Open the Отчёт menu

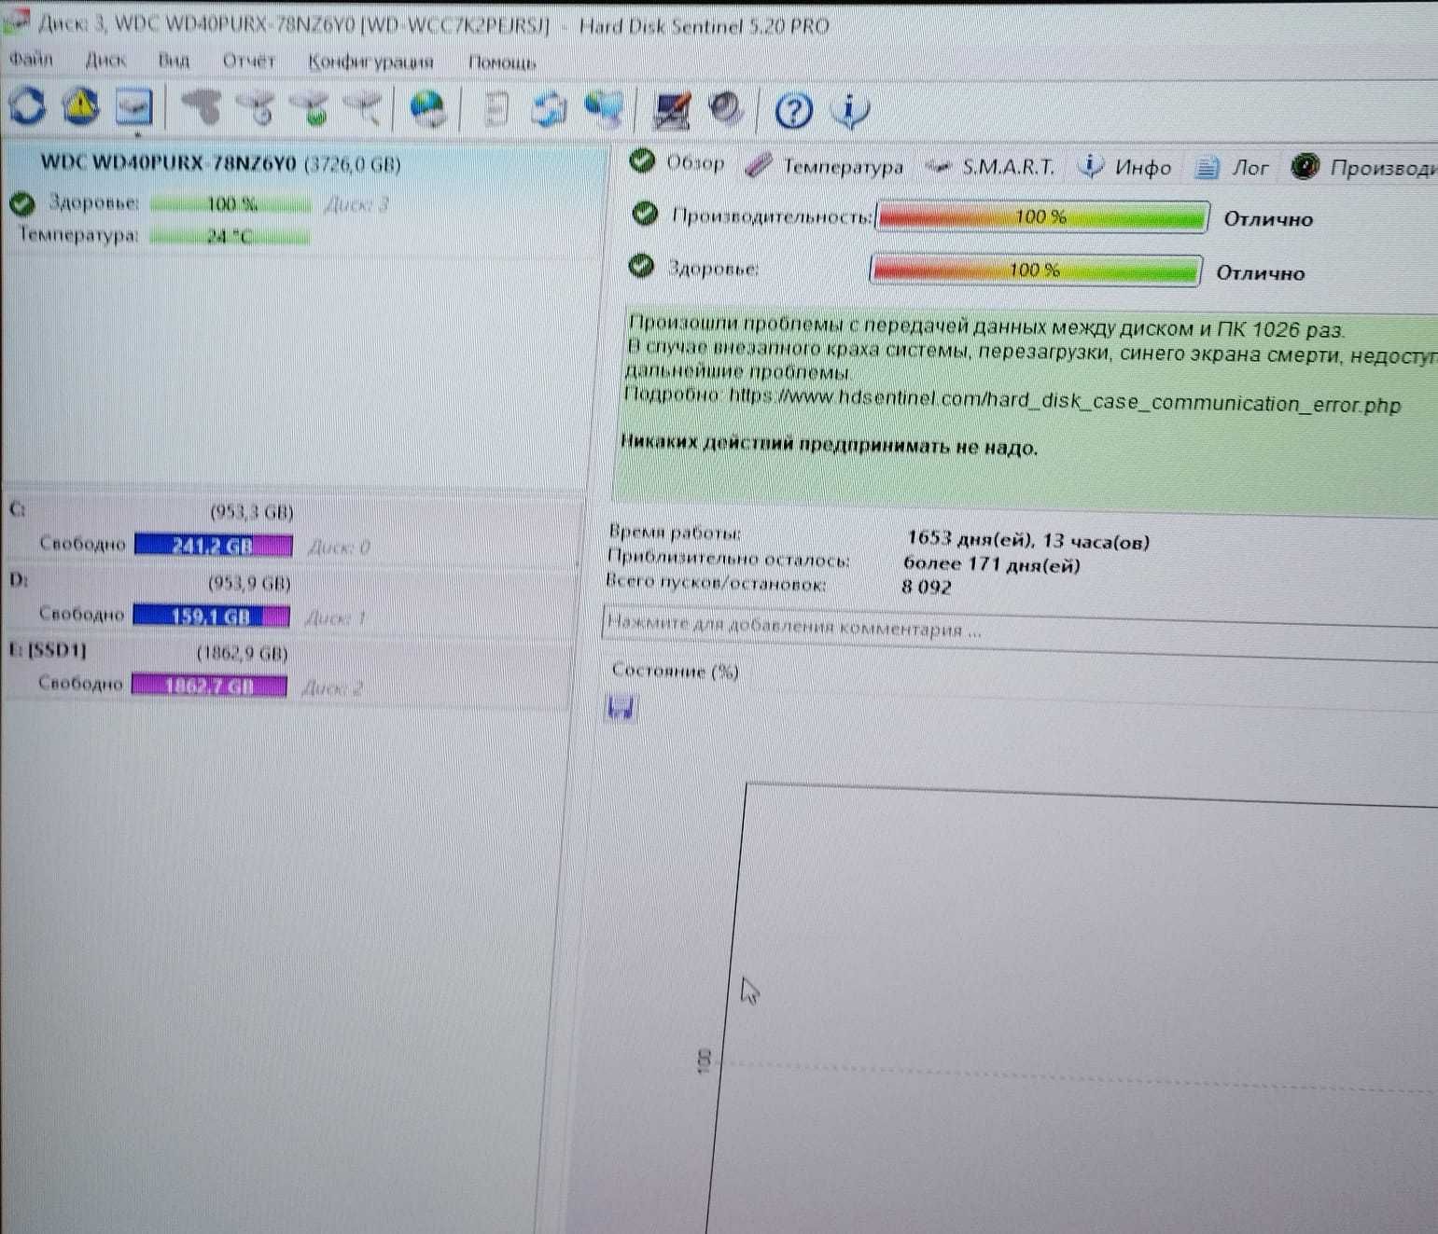pyautogui.click(x=248, y=62)
